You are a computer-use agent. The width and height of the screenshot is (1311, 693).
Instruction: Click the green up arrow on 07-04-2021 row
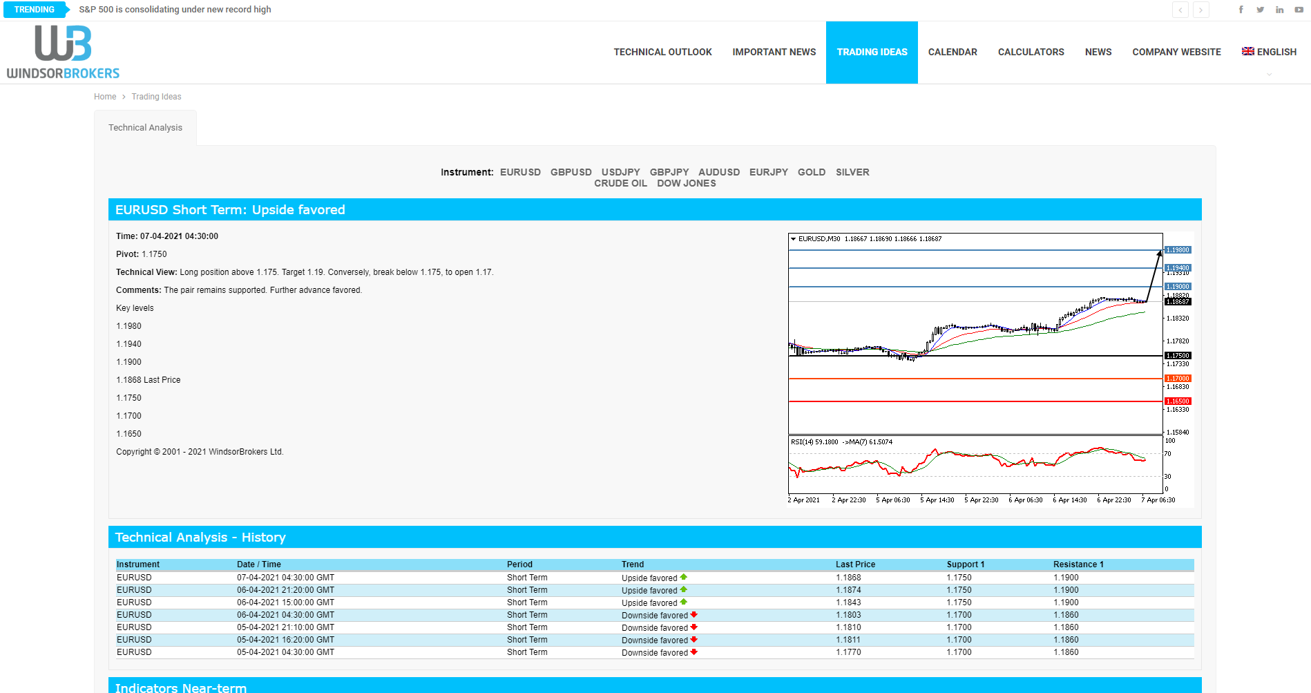[x=683, y=577]
